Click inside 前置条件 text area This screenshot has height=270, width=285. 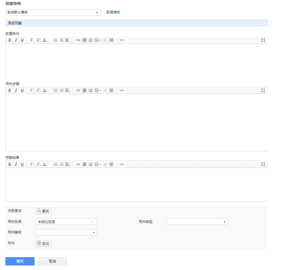click(x=136, y=61)
